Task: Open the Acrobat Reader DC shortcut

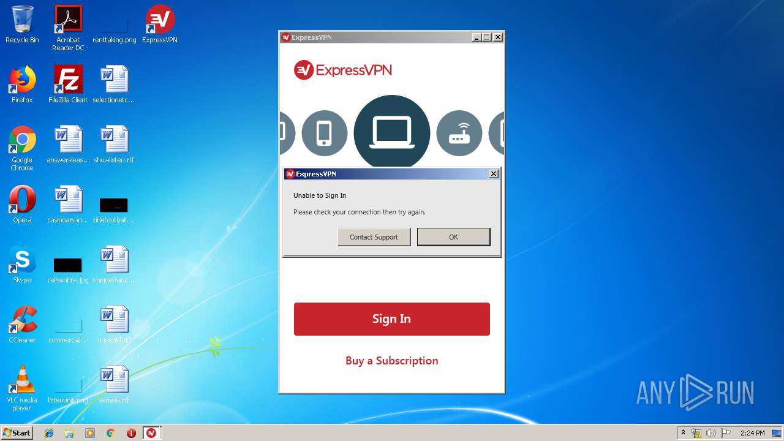Action: [x=68, y=28]
